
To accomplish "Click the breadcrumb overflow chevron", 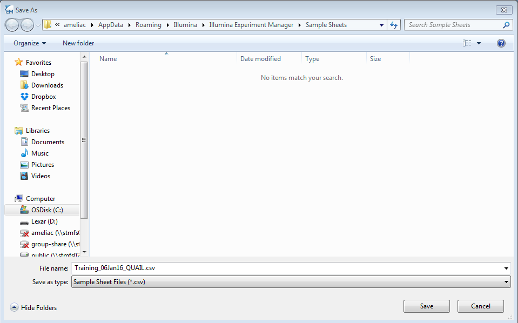I will [57, 25].
